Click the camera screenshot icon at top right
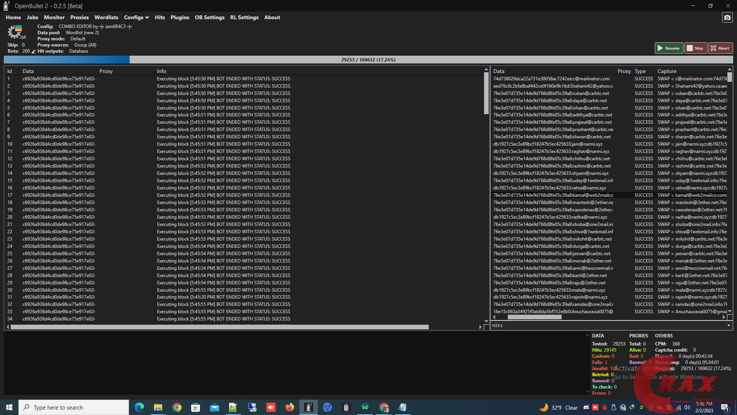 coord(727,18)
